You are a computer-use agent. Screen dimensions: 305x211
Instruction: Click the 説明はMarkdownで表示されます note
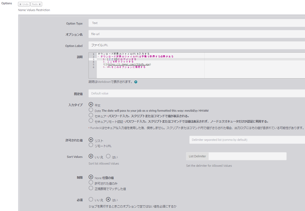(x=111, y=82)
